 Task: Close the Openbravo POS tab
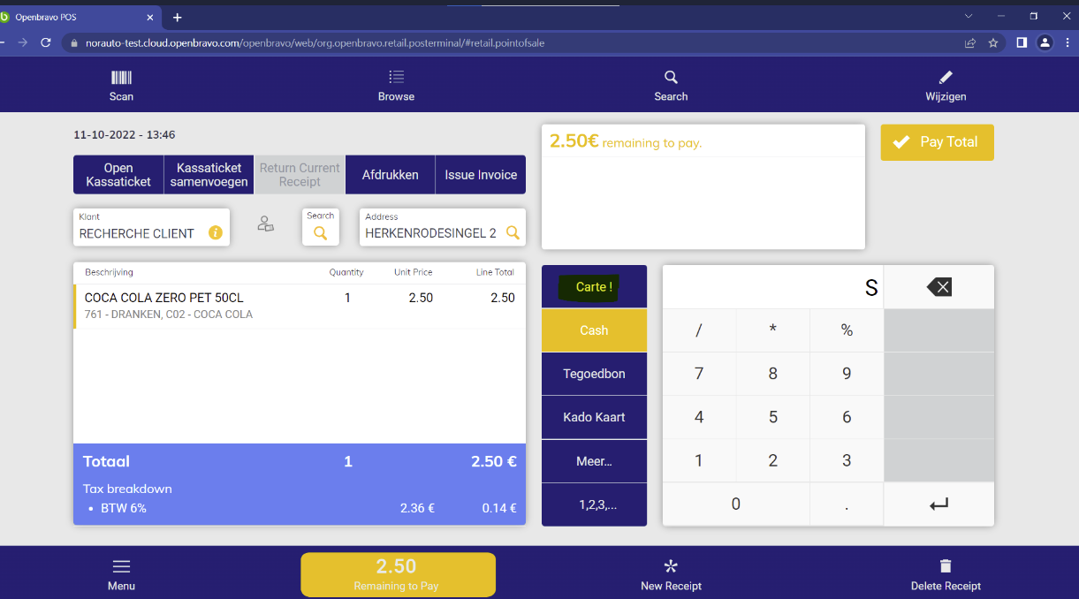pyautogui.click(x=149, y=17)
